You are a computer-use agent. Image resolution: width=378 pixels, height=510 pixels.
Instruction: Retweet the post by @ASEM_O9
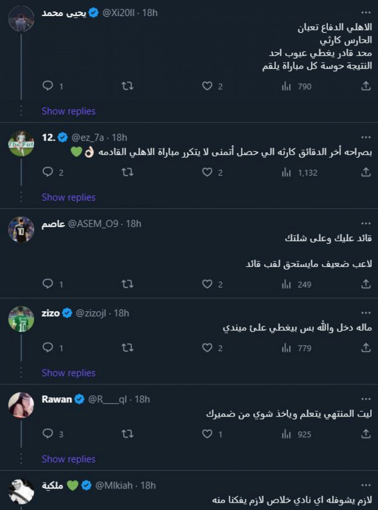[128, 284]
